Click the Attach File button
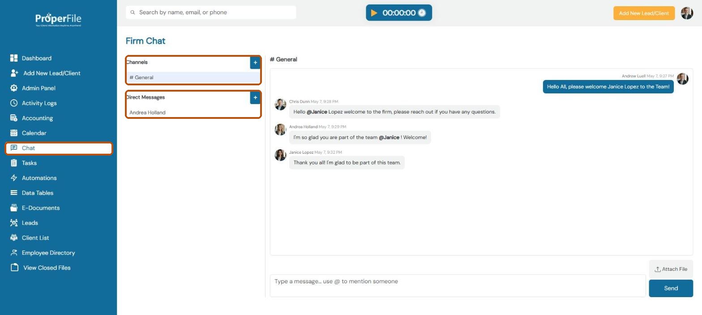Screen dimensions: 702x315 [x=671, y=269]
